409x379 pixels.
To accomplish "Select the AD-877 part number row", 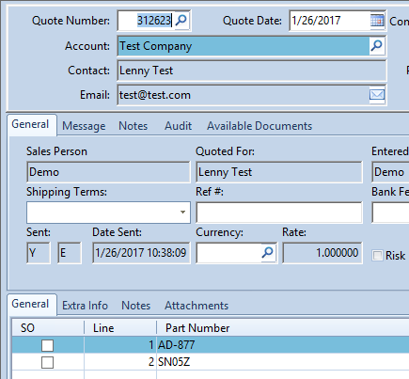I will [211, 345].
